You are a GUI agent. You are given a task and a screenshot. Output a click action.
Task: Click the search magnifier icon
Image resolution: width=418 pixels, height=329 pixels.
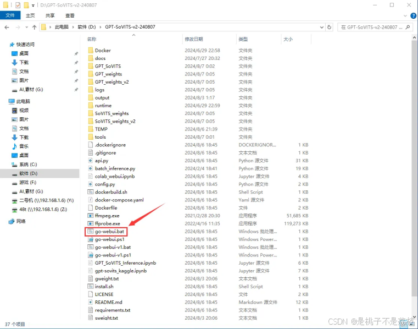pos(408,27)
